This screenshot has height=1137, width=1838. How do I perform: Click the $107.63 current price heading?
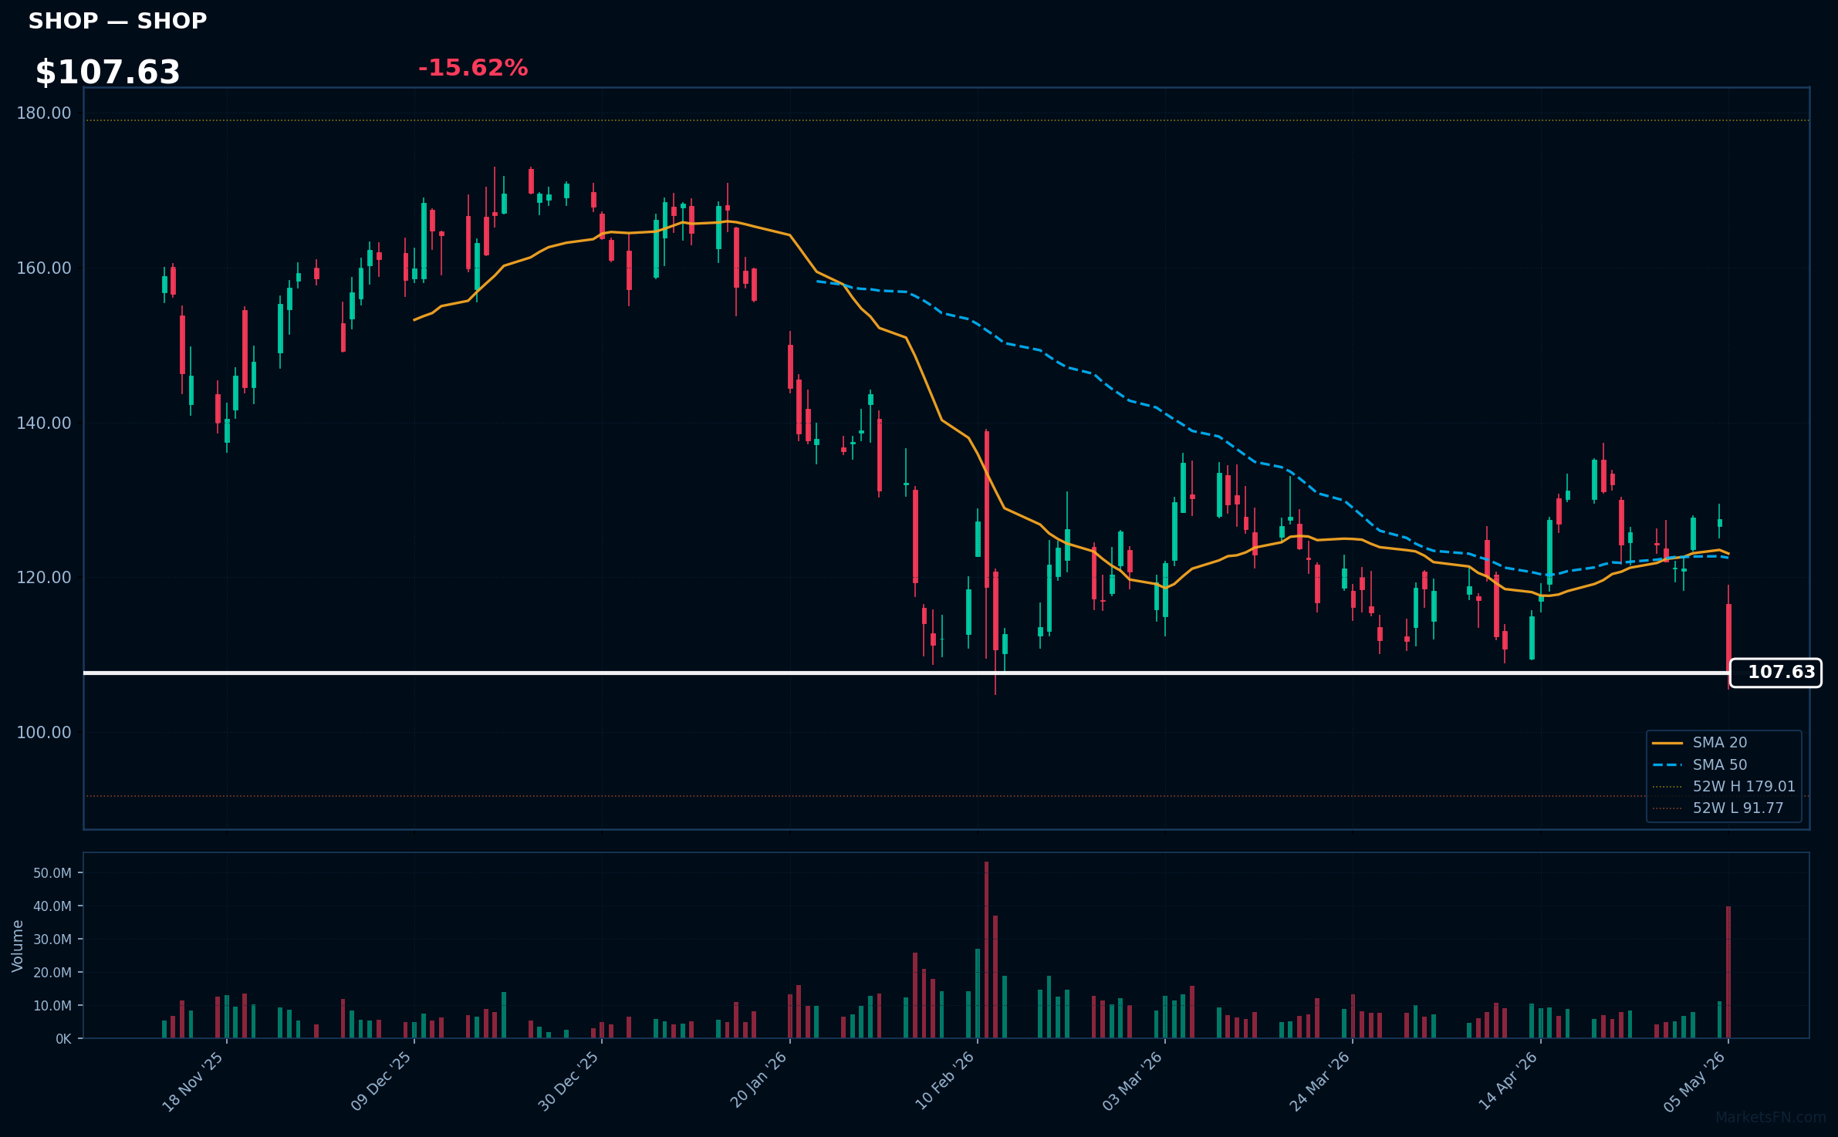click(x=107, y=73)
